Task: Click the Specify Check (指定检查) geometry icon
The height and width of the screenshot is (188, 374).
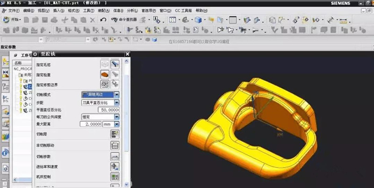Action: (105, 74)
